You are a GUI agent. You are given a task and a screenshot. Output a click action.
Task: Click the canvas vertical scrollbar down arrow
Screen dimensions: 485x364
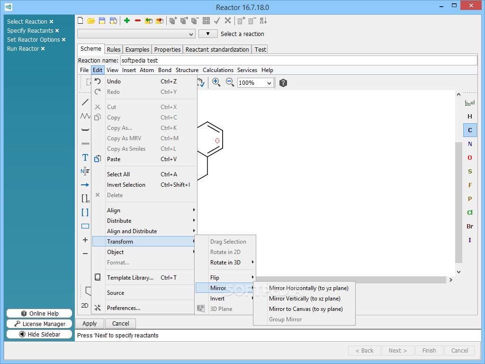click(458, 272)
